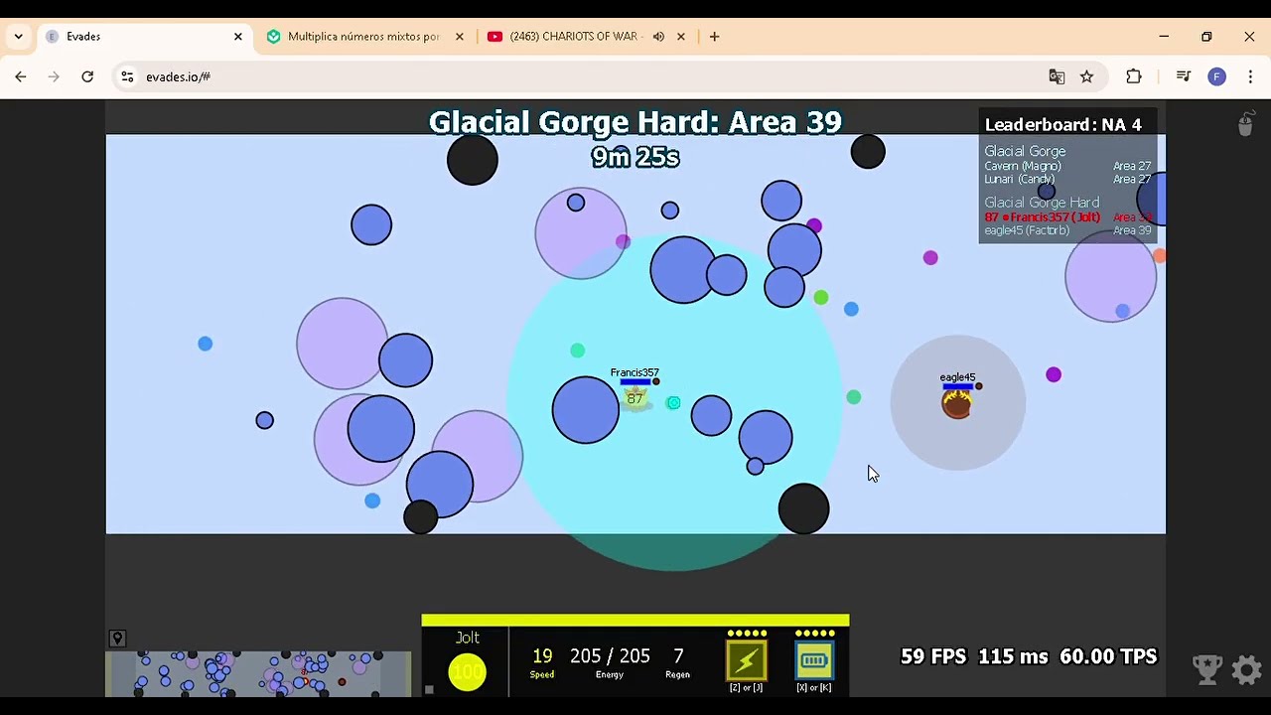Open the media controls icon
The height and width of the screenshot is (715, 1271).
[x=1183, y=76]
